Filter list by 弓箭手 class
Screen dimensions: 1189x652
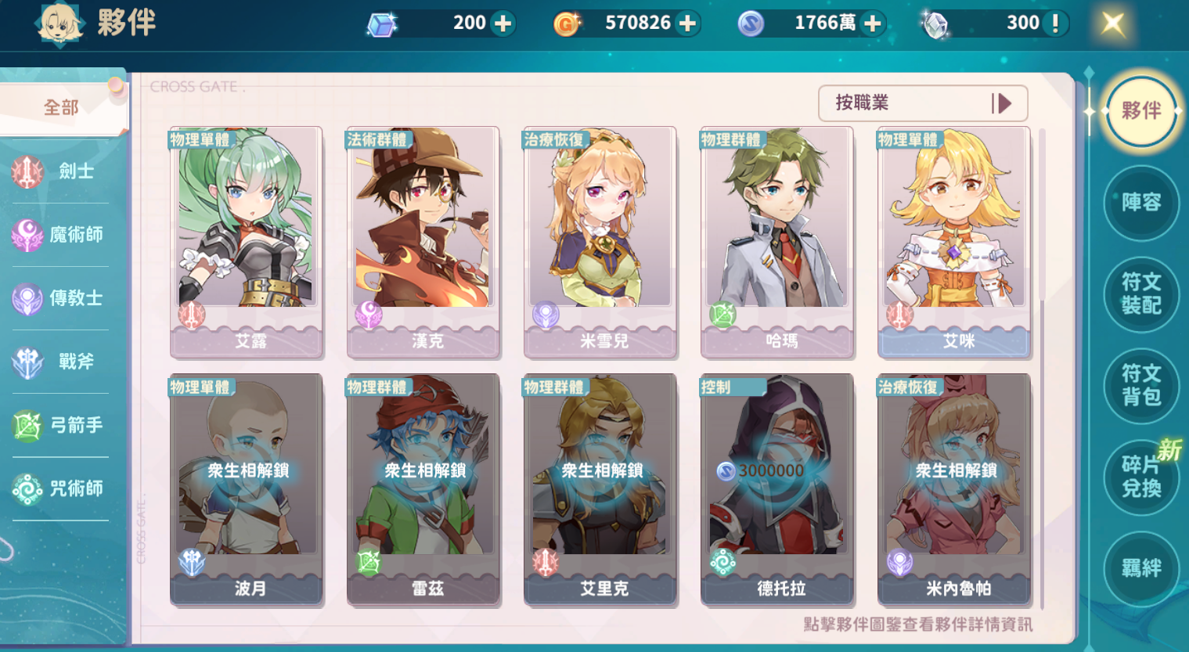(x=60, y=425)
